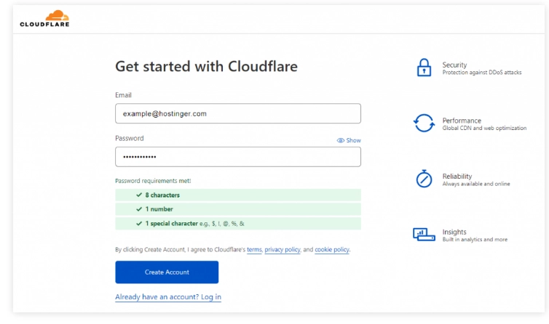Click the Get started with Cloudflare heading

pyautogui.click(x=206, y=66)
